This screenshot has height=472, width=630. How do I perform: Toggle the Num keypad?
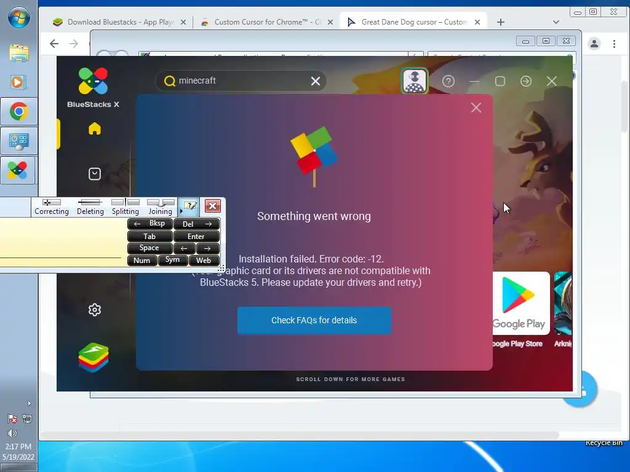coord(142,261)
